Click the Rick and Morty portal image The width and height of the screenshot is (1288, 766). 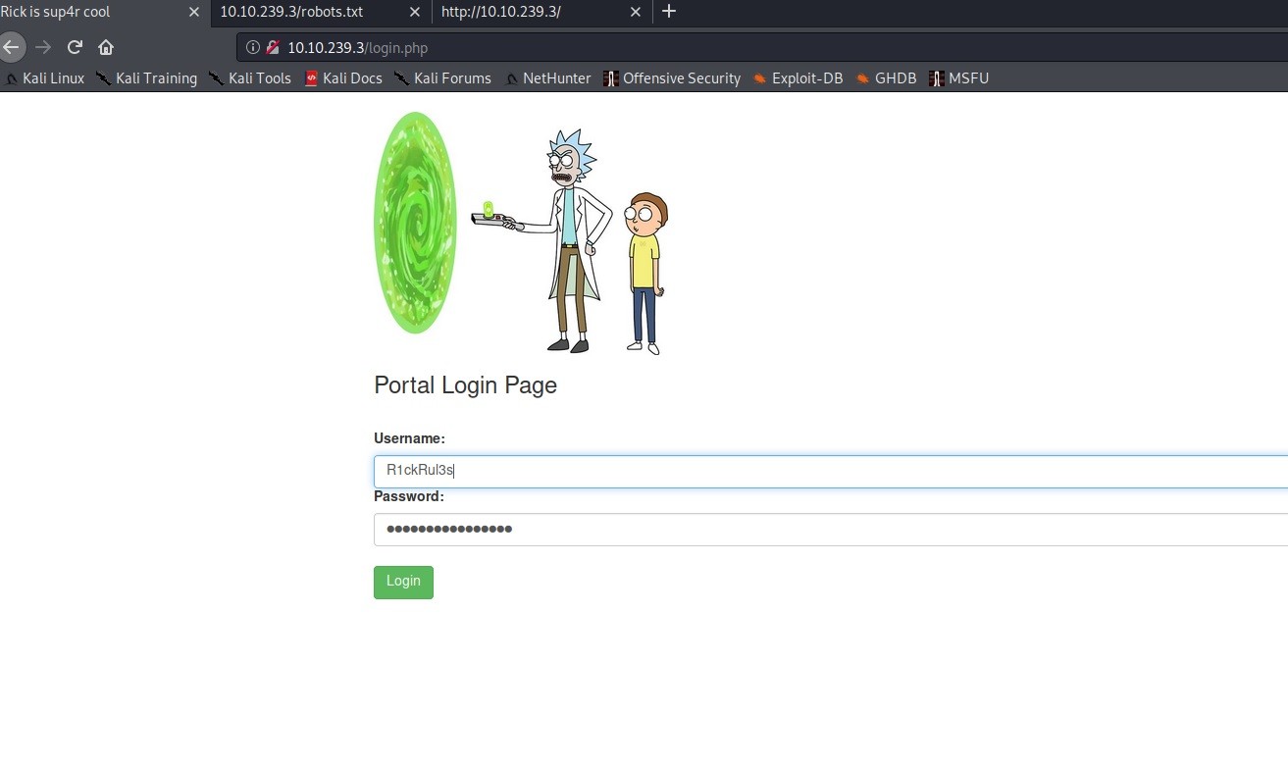coord(521,231)
